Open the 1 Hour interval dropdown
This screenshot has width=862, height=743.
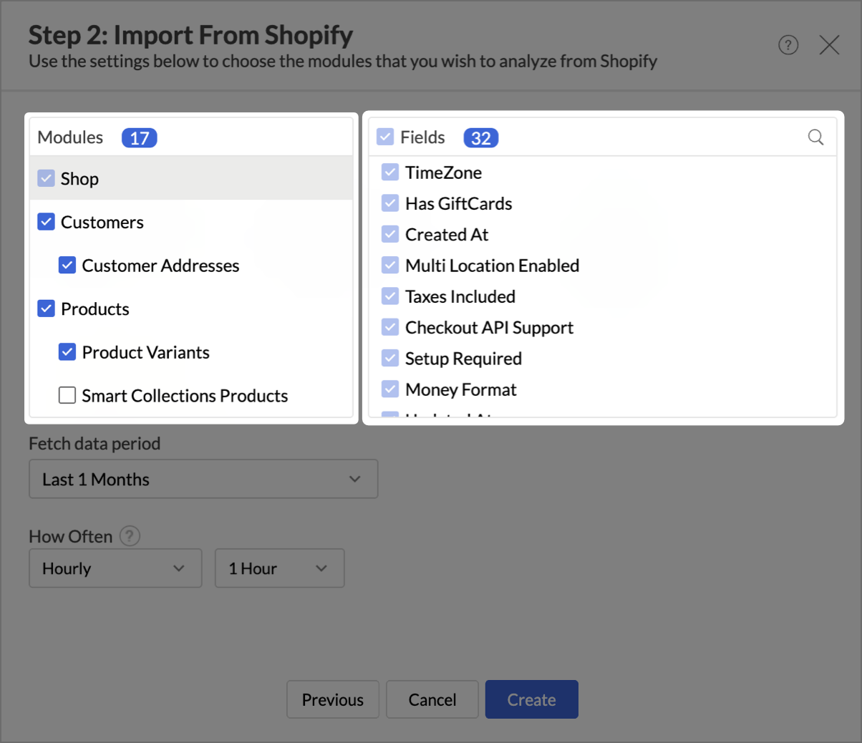click(279, 568)
